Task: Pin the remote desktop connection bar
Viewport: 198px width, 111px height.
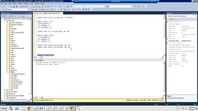Action: point(76,1)
